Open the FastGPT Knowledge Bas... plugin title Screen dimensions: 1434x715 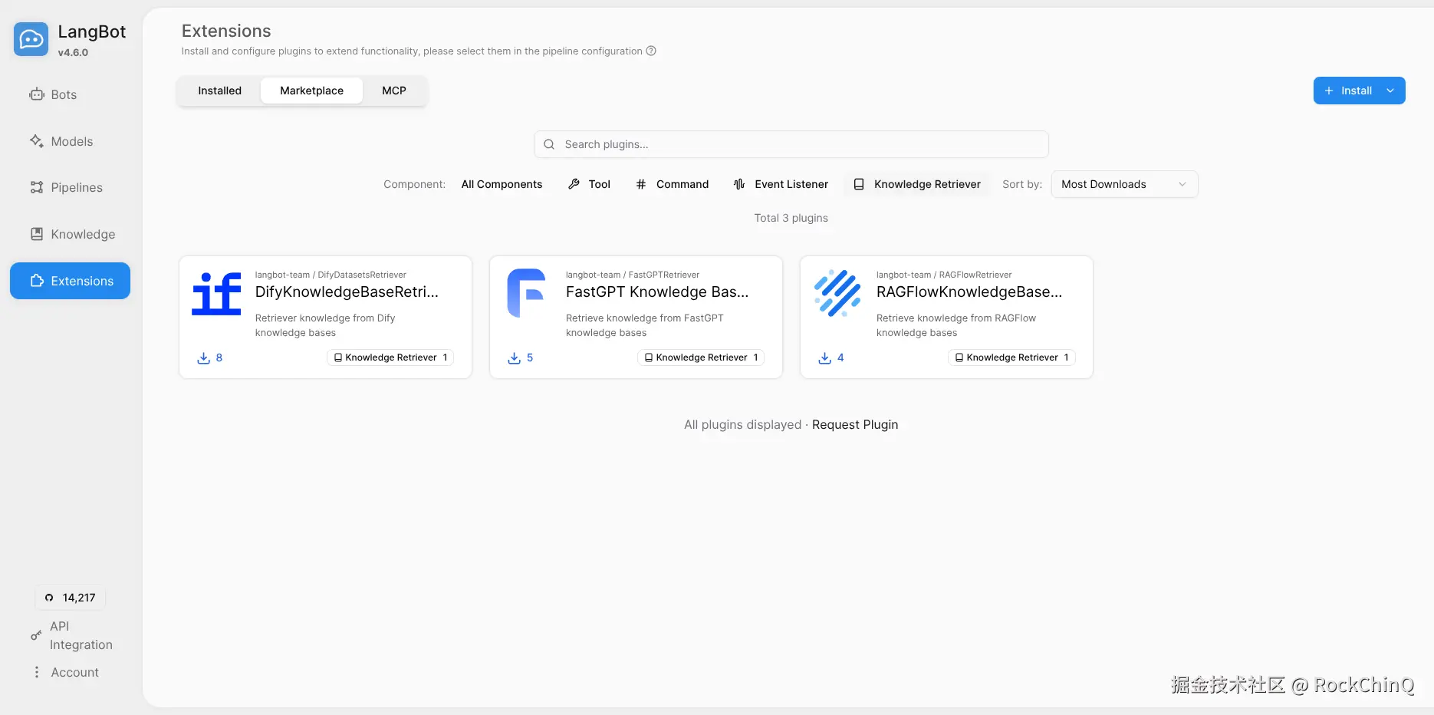click(x=657, y=292)
